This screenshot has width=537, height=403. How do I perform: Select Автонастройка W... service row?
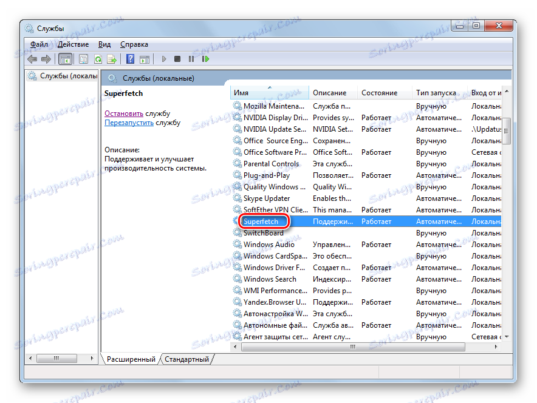coord(366,314)
